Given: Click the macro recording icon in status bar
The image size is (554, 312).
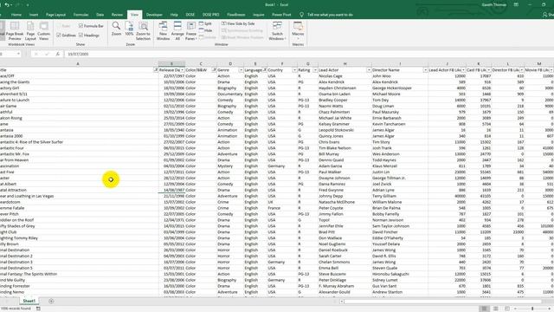Looking at the screenshot, I should click(38, 309).
